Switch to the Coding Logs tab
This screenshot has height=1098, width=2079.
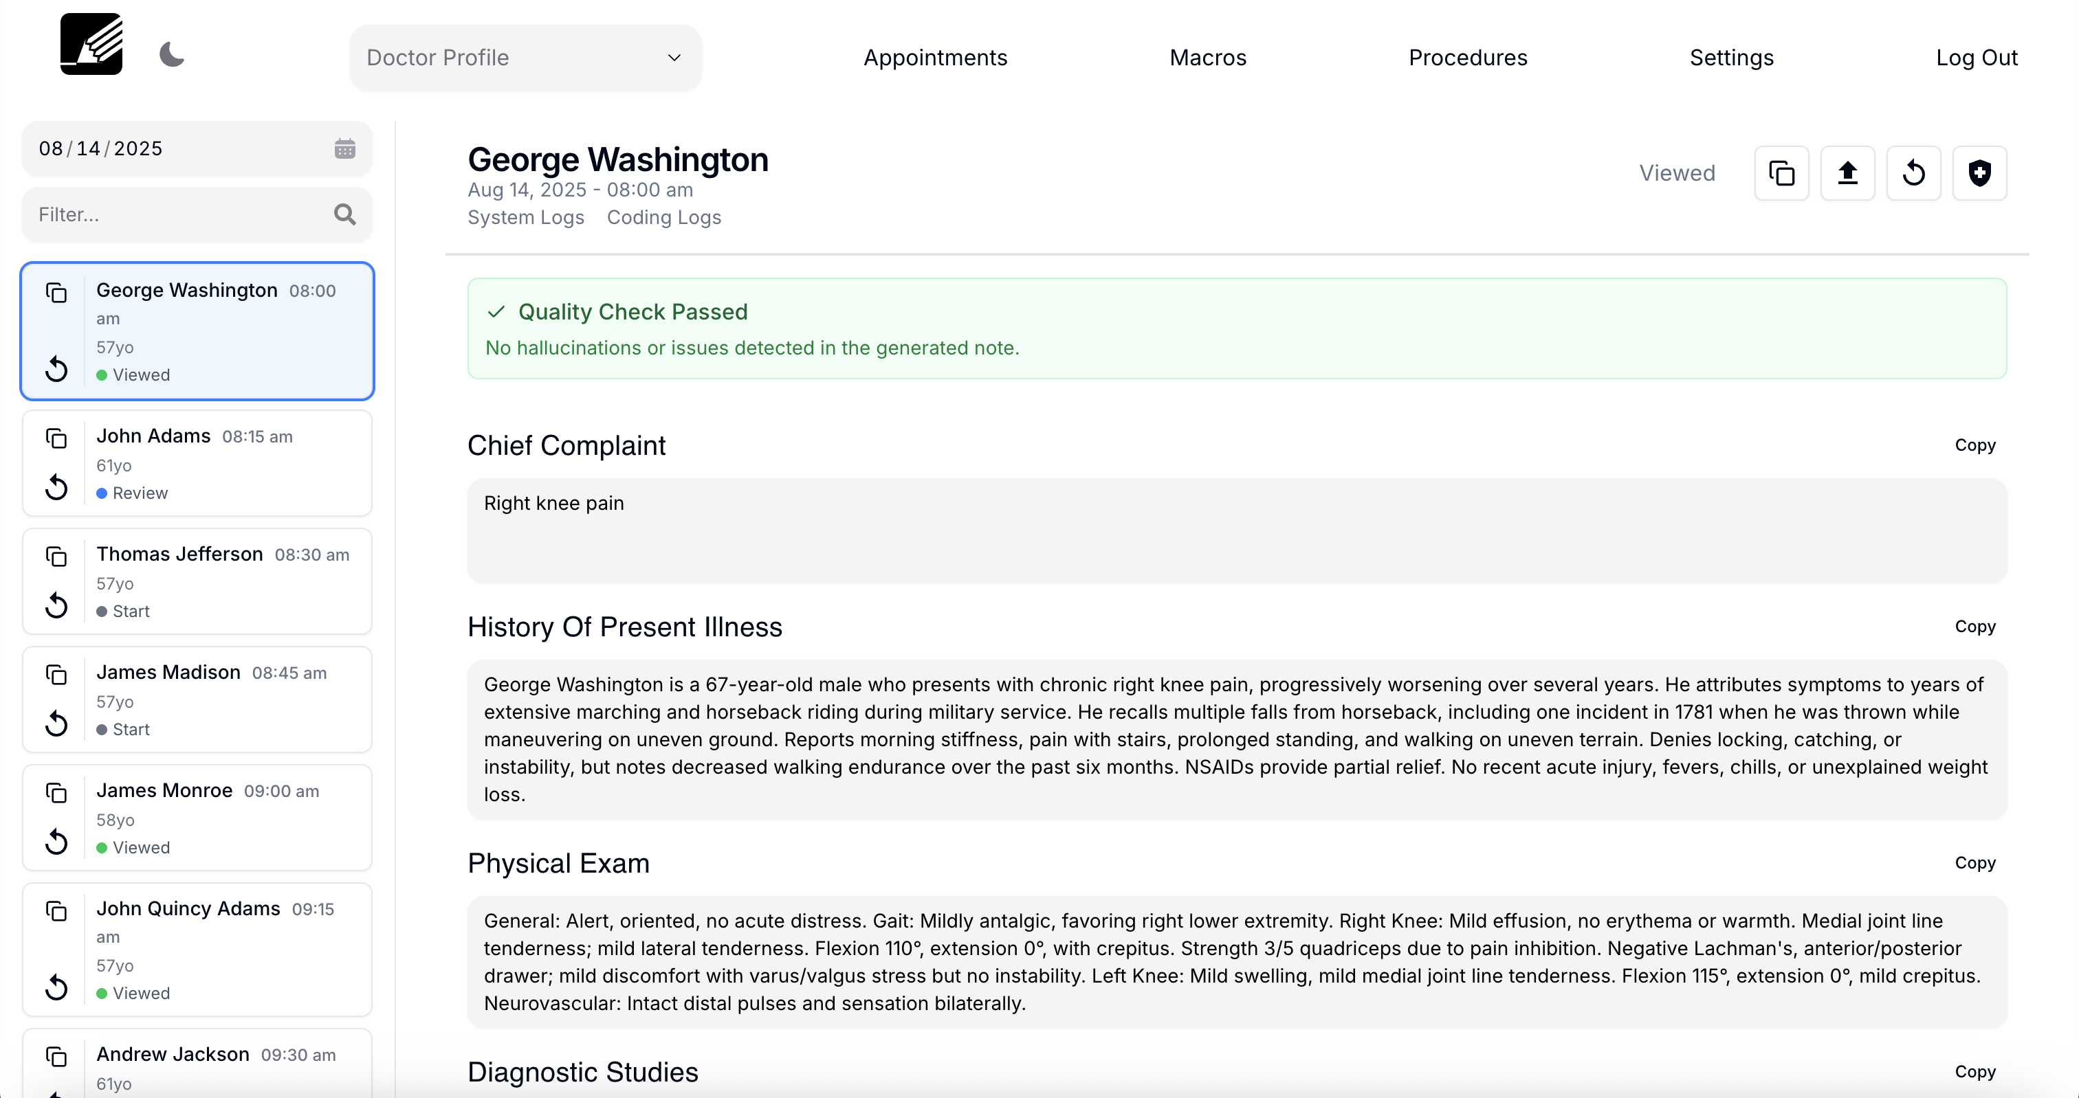(663, 217)
